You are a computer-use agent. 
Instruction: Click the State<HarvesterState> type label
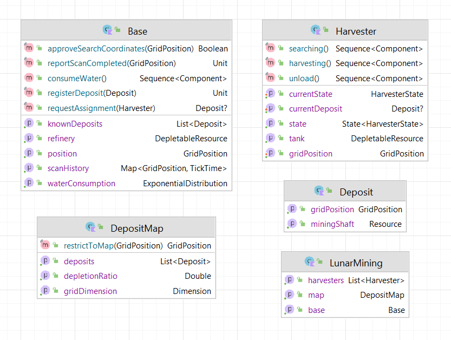[383, 124]
